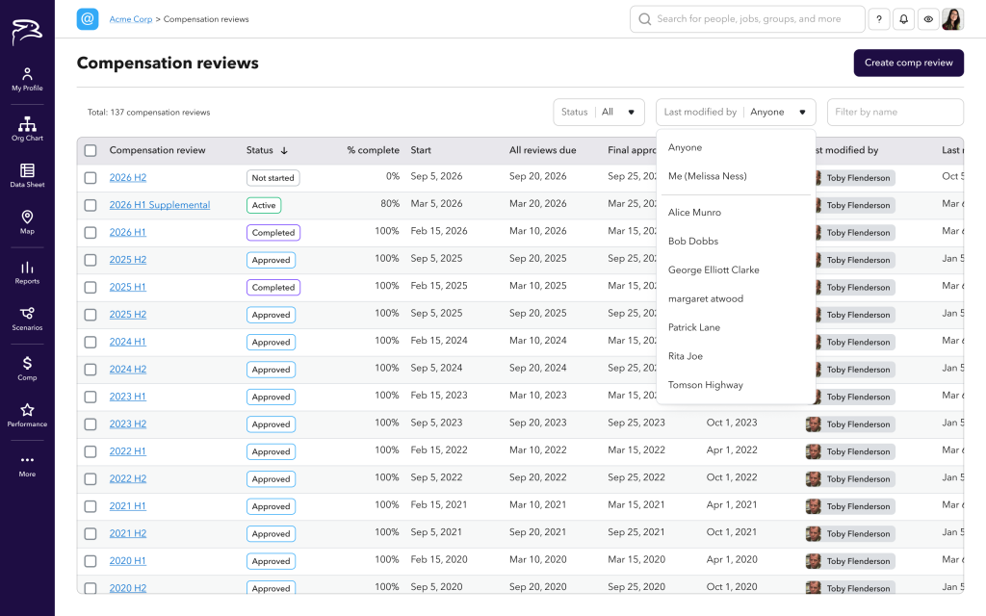Open Org Chart from the sidebar
The width and height of the screenshot is (986, 616).
(x=27, y=128)
